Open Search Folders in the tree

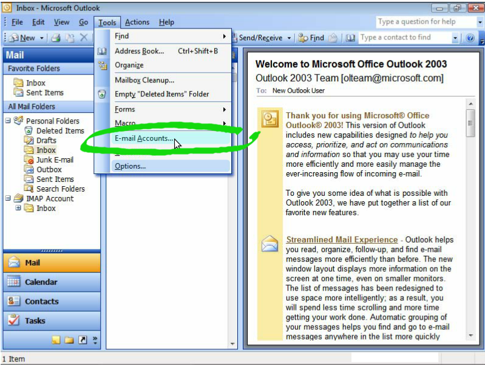click(x=60, y=189)
